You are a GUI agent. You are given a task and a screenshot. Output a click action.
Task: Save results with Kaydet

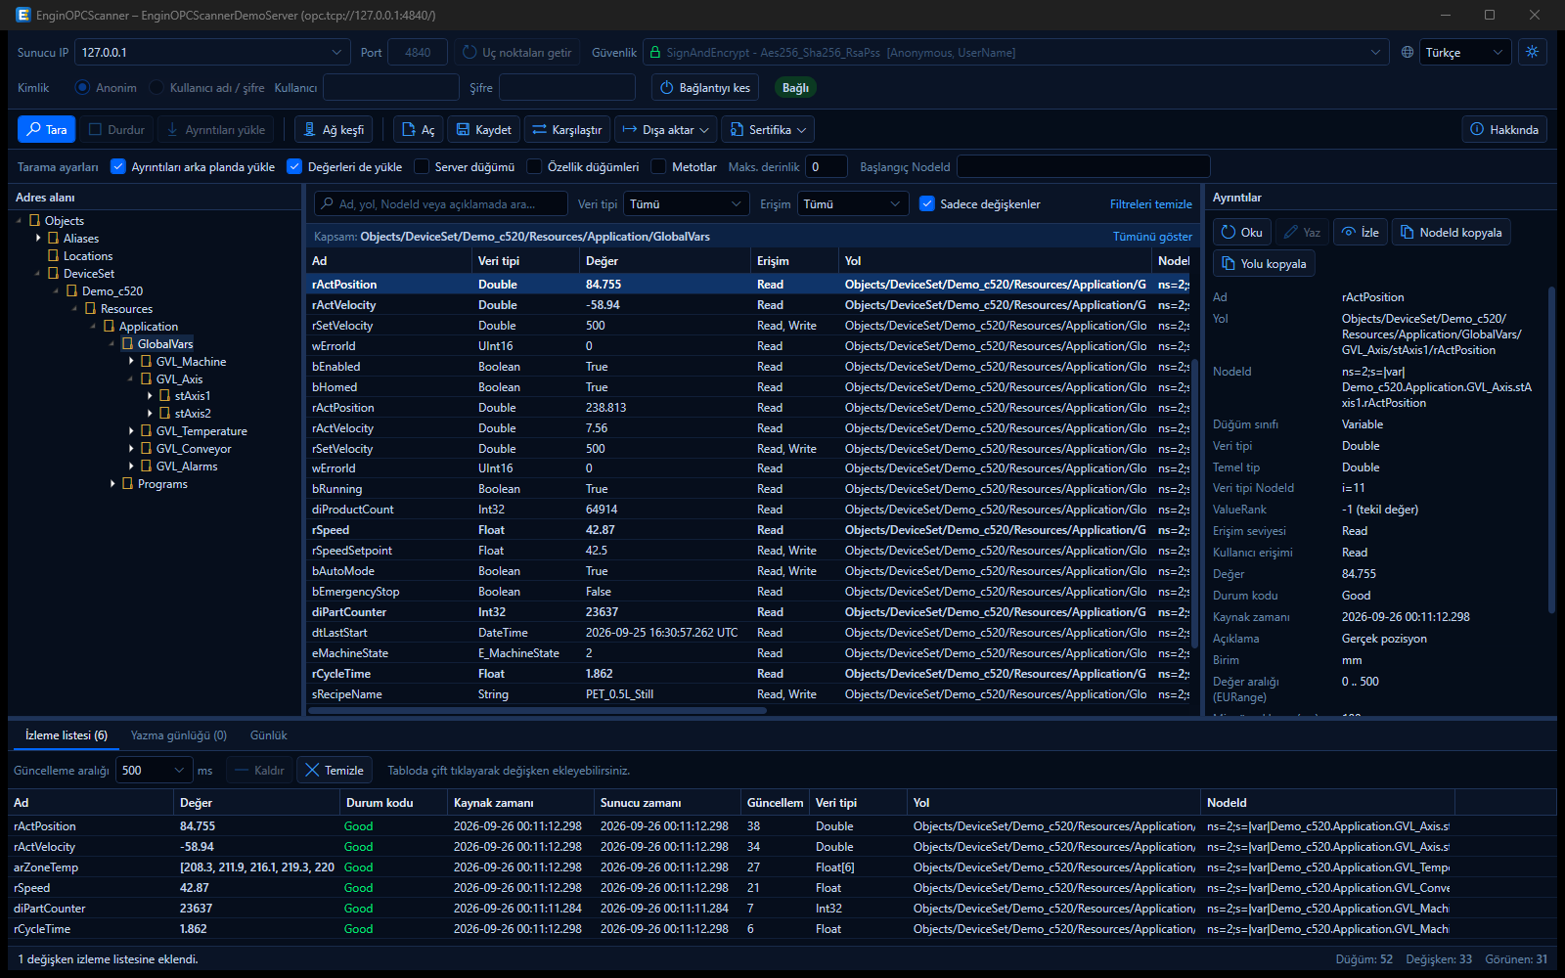pyautogui.click(x=484, y=129)
